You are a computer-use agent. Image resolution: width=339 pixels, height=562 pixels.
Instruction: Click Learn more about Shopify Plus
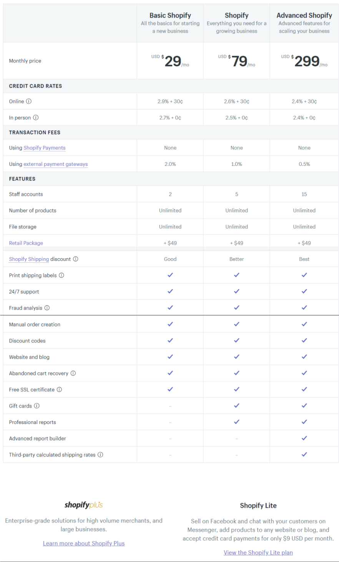tap(84, 543)
